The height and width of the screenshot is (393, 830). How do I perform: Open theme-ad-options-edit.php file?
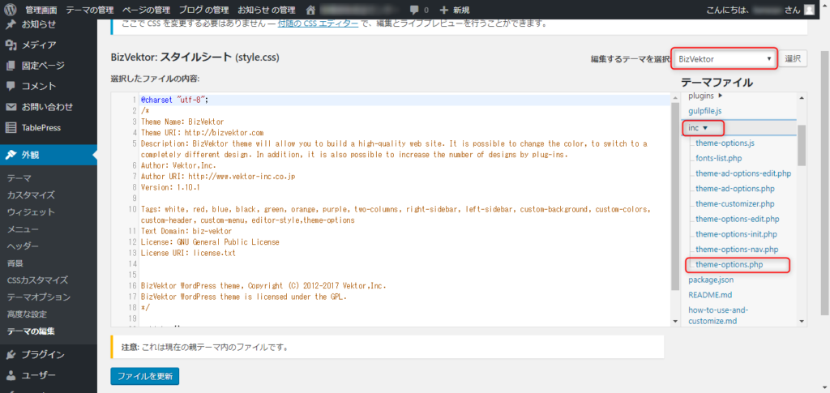(x=743, y=173)
